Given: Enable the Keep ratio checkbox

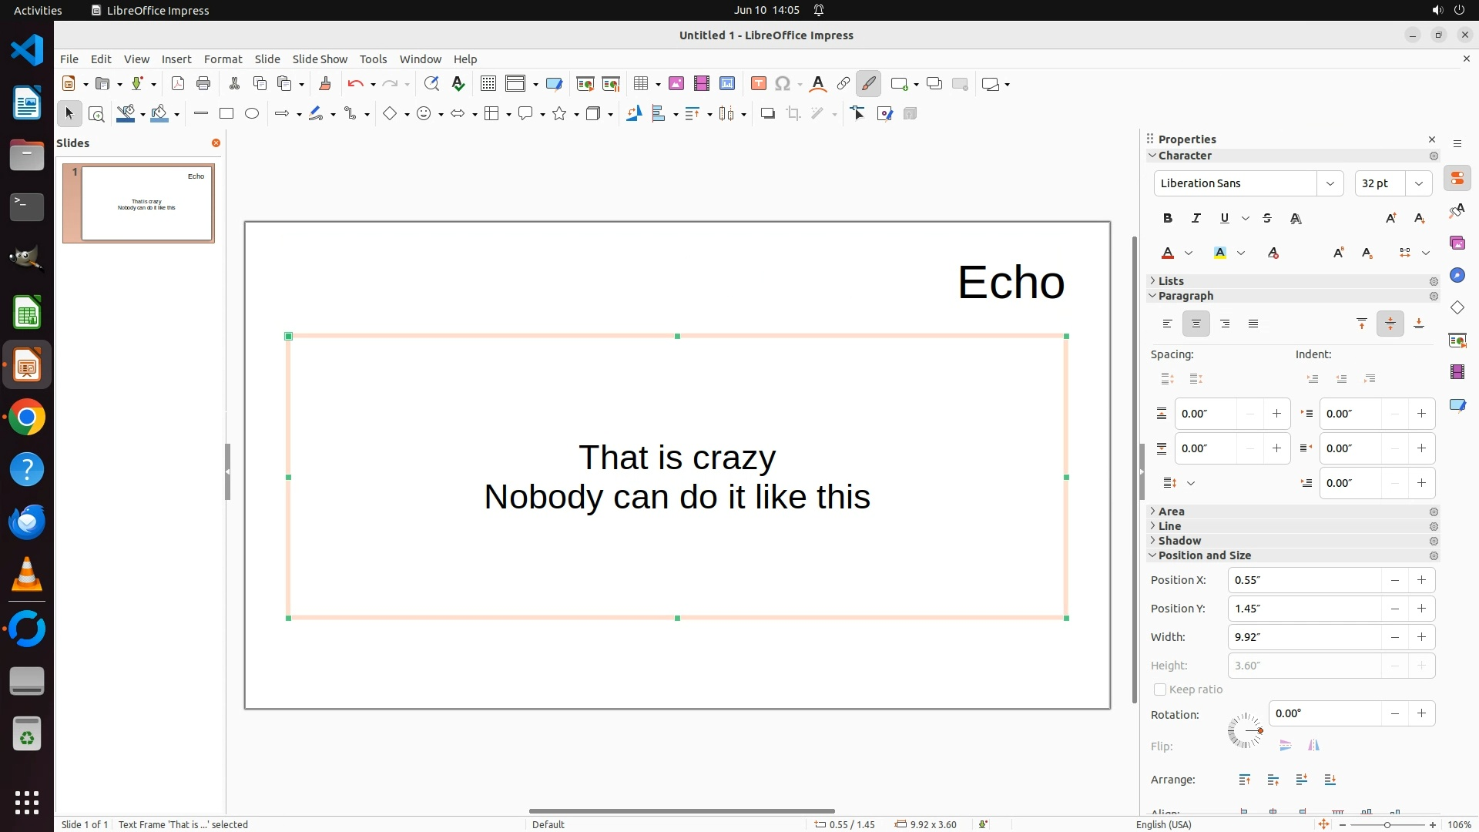Looking at the screenshot, I should click(x=1160, y=689).
